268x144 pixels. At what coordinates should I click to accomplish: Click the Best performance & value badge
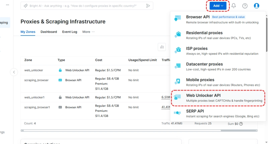(228, 17)
